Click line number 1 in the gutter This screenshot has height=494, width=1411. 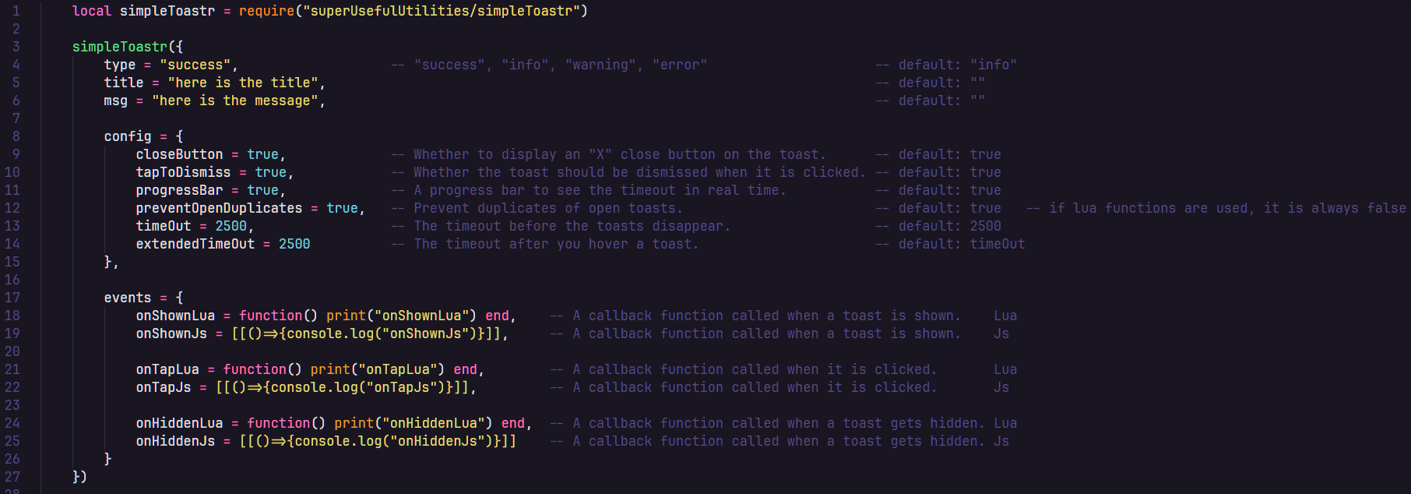pyautogui.click(x=16, y=11)
